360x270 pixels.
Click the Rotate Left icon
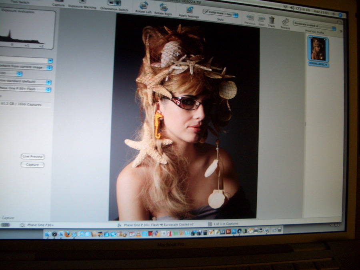coord(144,6)
